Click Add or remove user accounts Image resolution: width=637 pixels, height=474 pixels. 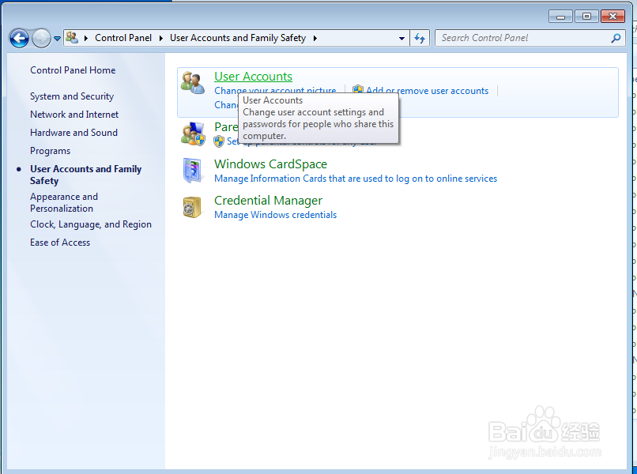coord(428,91)
